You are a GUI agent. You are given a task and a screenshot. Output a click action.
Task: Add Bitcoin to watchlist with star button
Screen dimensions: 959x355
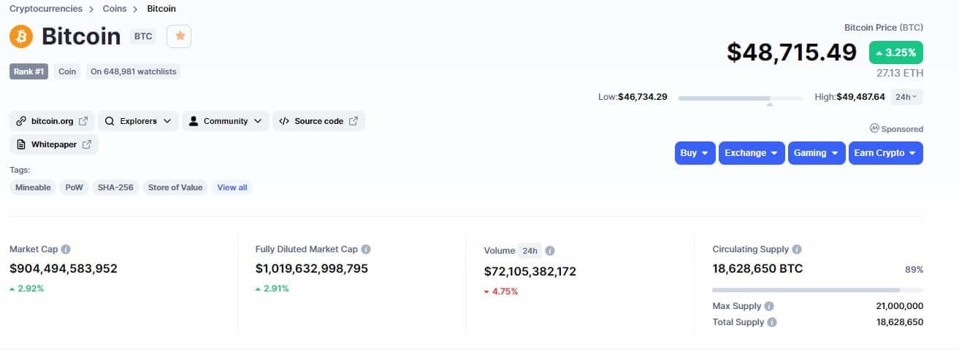pos(179,36)
